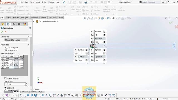Switch to the Motion Study 1 tab
The height and width of the screenshot is (100, 178).
pyautogui.click(x=36, y=92)
